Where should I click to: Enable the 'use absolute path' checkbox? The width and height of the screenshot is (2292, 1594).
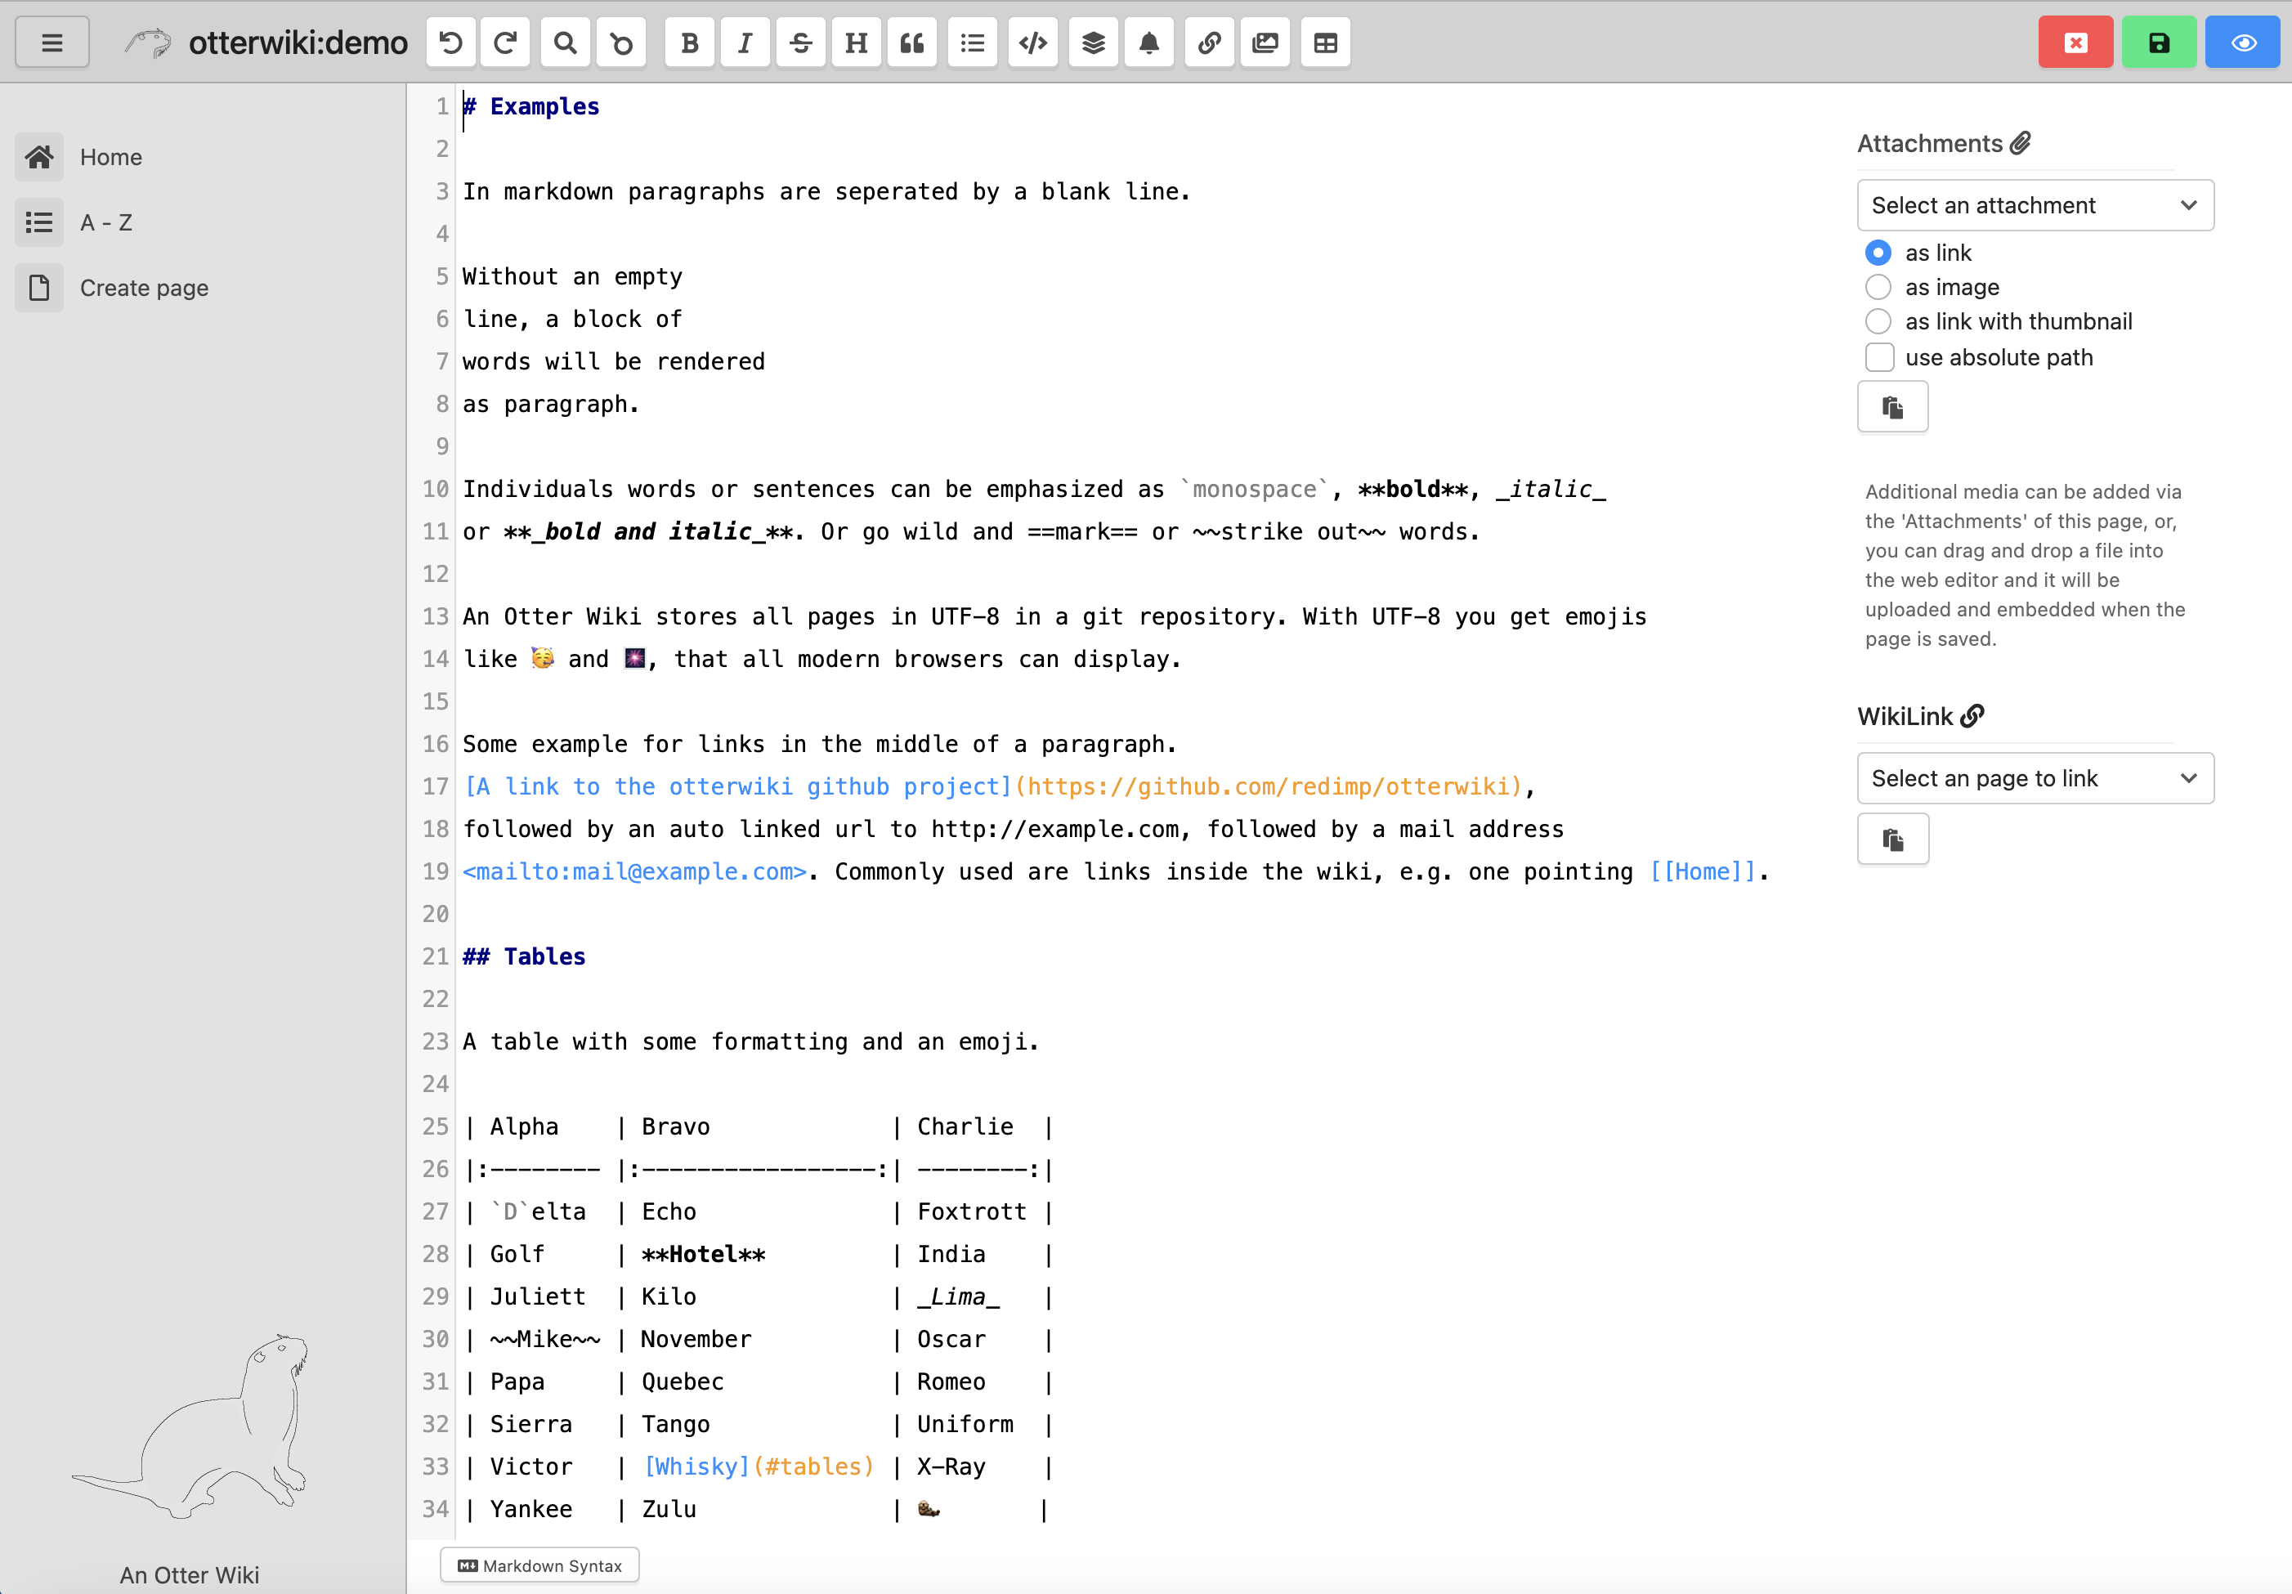point(1878,357)
